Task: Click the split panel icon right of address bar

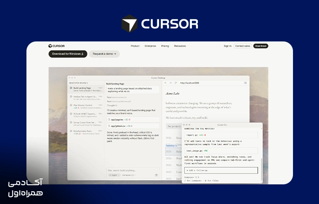Action: click(x=245, y=83)
